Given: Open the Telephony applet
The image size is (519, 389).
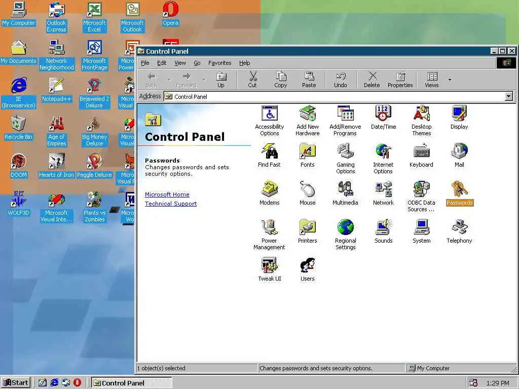Looking at the screenshot, I should [x=459, y=231].
